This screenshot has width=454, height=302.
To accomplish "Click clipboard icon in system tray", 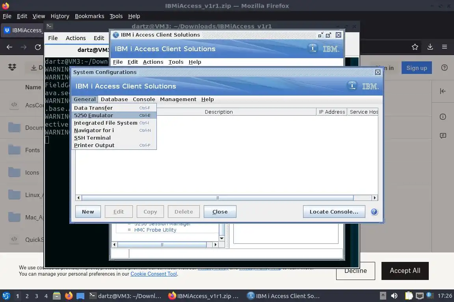I will coord(409,296).
